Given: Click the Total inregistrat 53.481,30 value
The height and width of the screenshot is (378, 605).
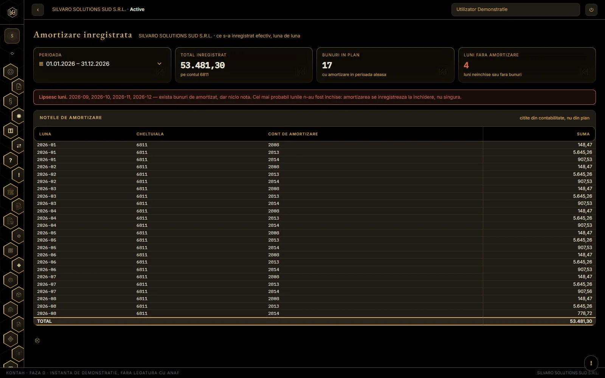Looking at the screenshot, I should [x=203, y=65].
